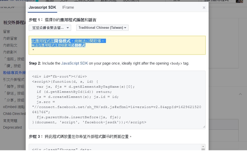Open 引文外掛程式 in the sidebar
The height and width of the screenshot is (151, 247).
coord(14,80)
